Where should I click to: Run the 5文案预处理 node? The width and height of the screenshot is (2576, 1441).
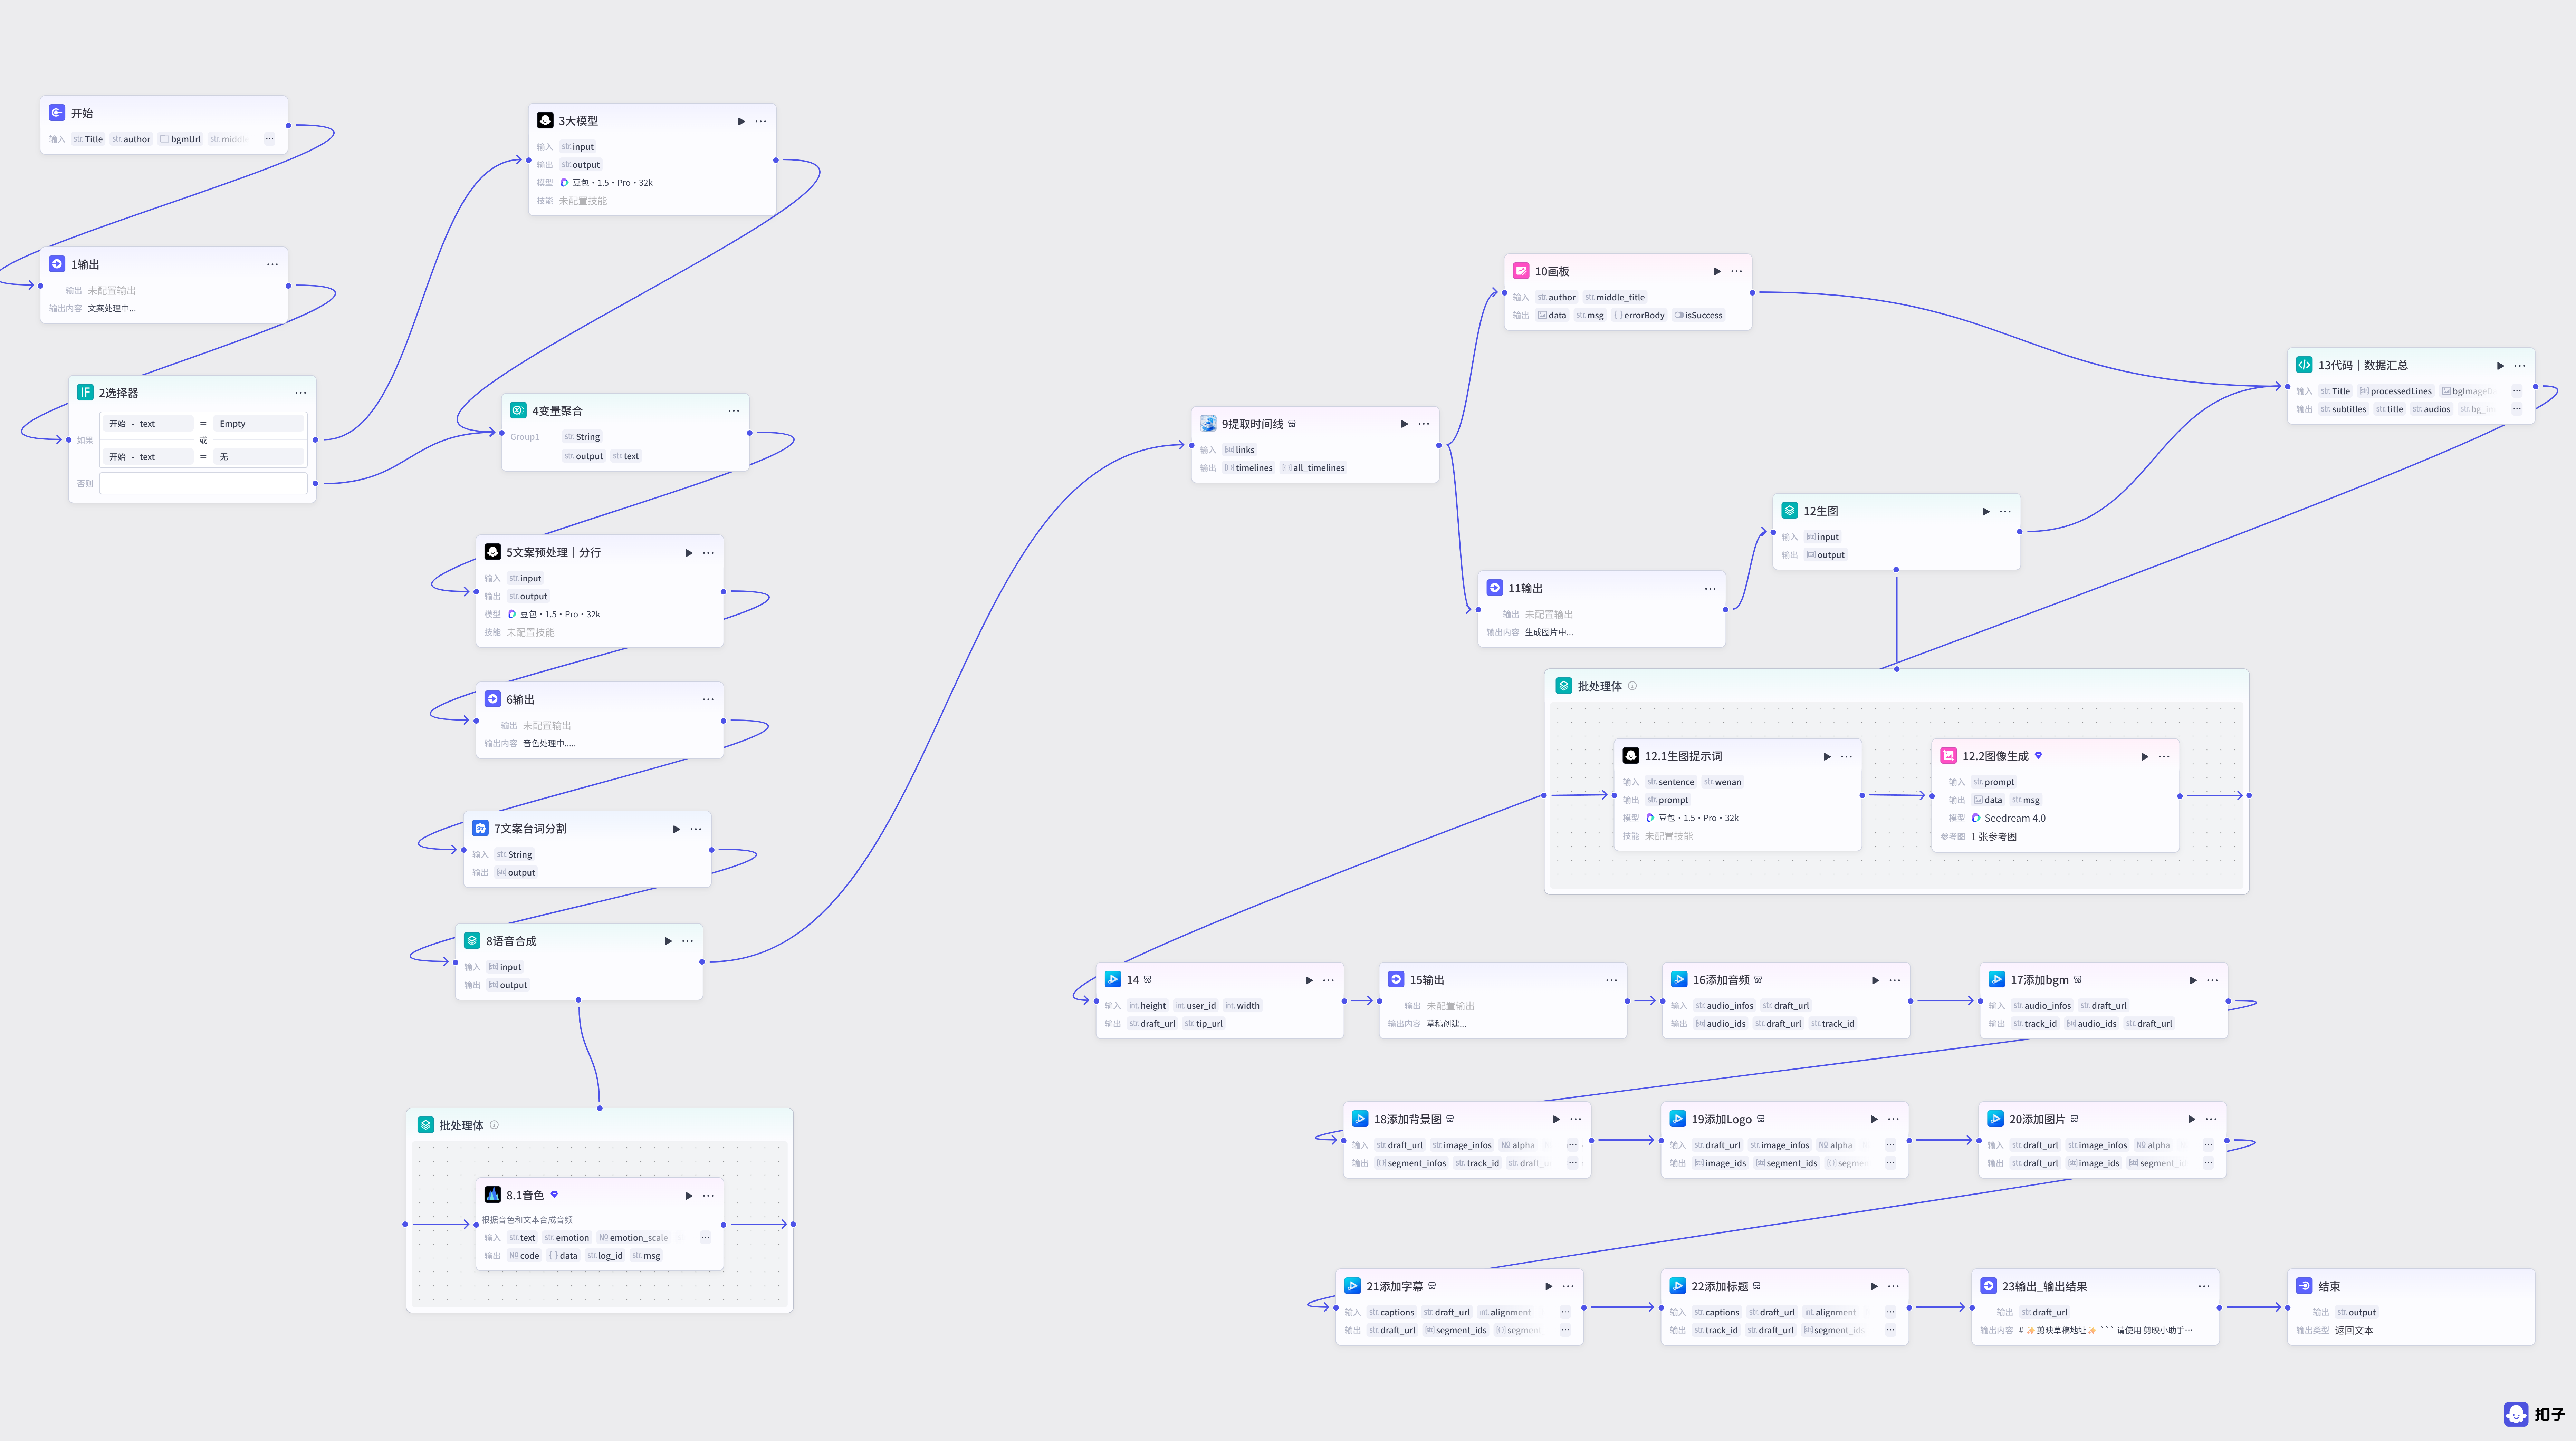pyautogui.click(x=689, y=553)
